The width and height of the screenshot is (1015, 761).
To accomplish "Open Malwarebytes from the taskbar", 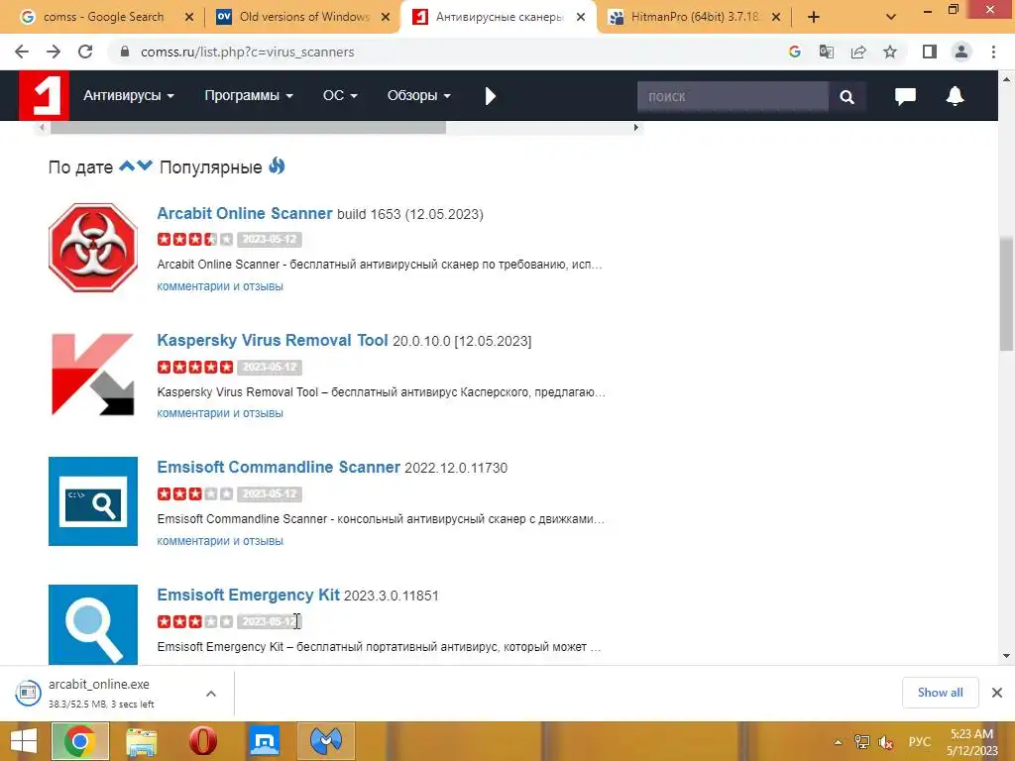I will click(326, 741).
